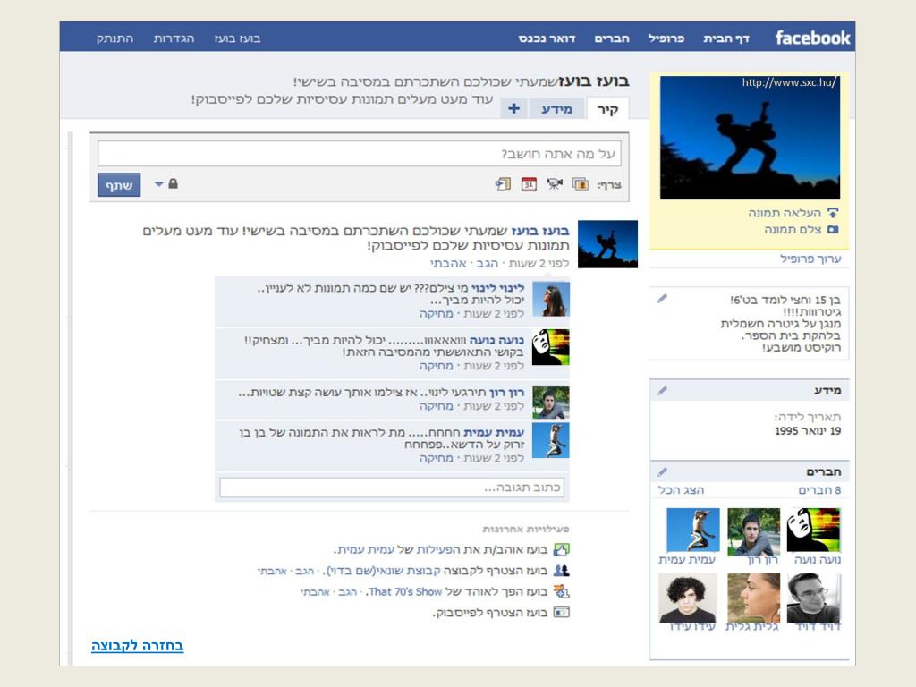Viewport: 916px width, 687px height.
Task: Click התנתק to log out
Action: [x=114, y=38]
